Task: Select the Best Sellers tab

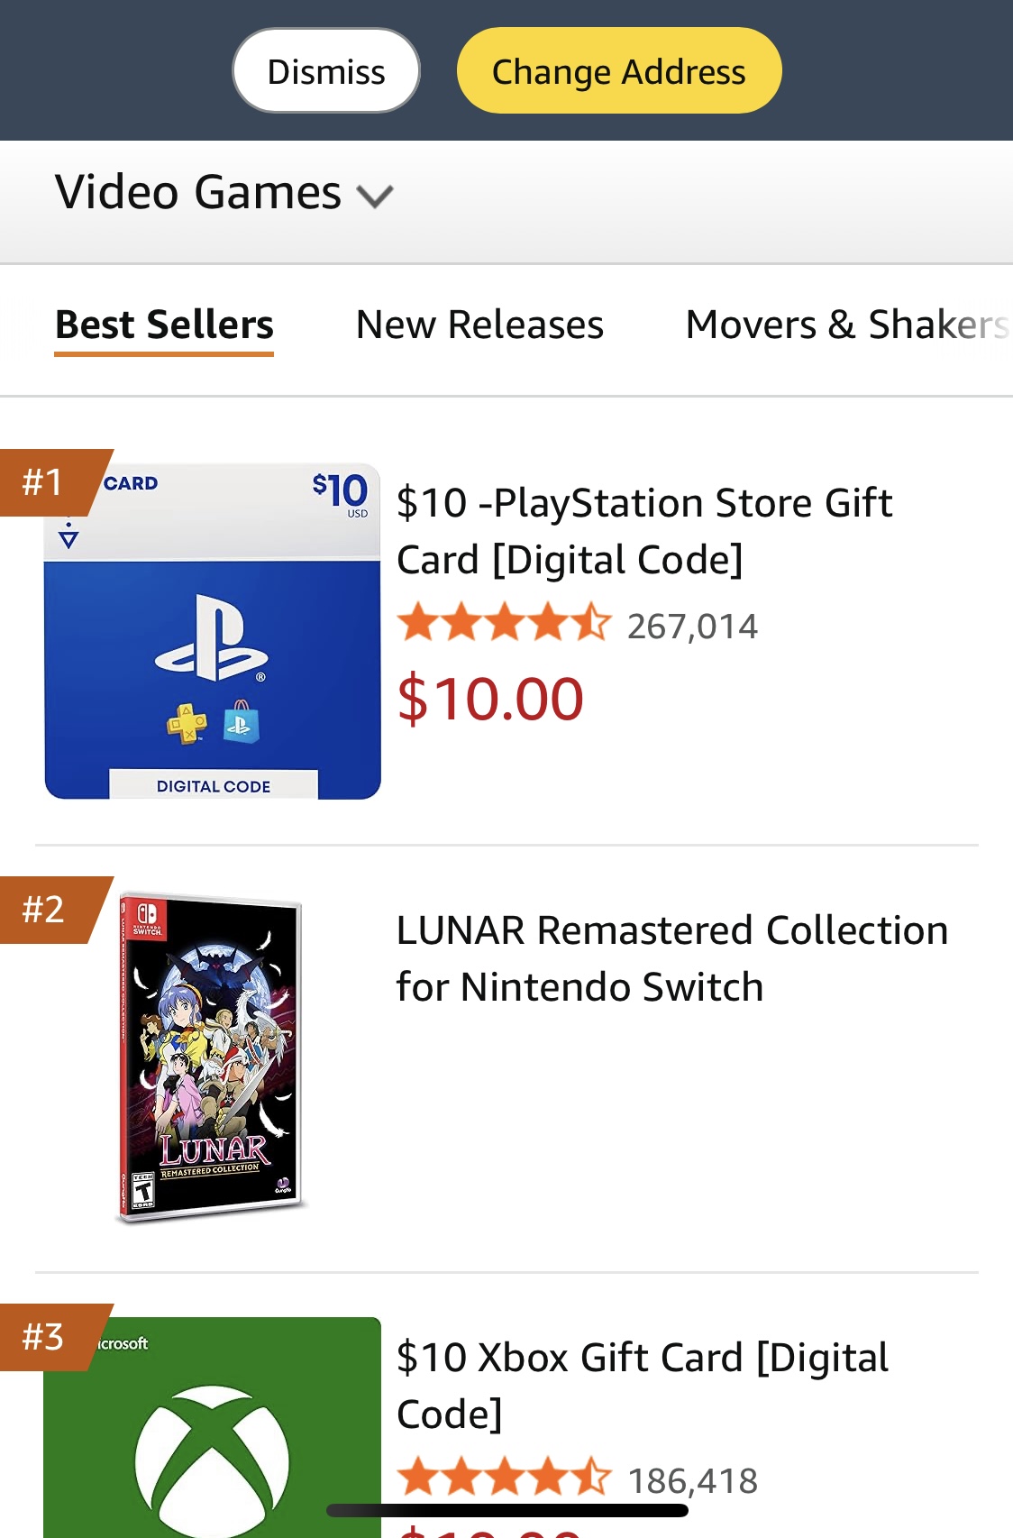Action: (164, 325)
